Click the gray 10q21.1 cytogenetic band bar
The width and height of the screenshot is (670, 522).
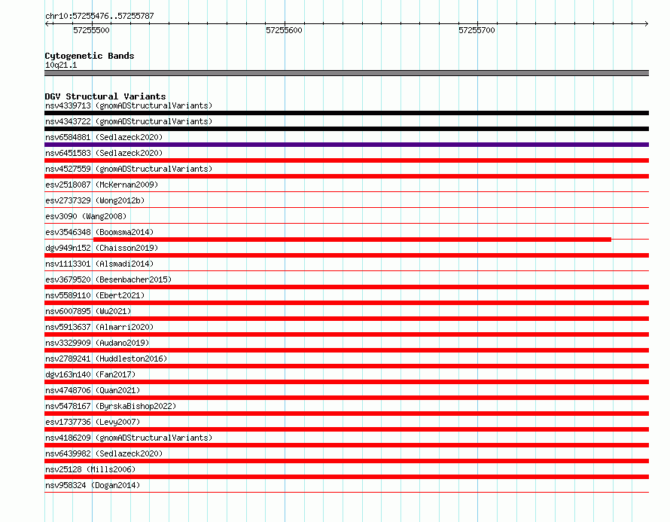click(x=346, y=73)
